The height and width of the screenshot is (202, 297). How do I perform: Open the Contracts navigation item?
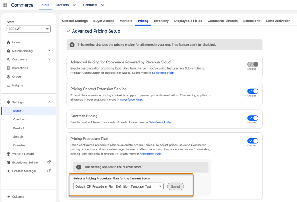pos(90,5)
